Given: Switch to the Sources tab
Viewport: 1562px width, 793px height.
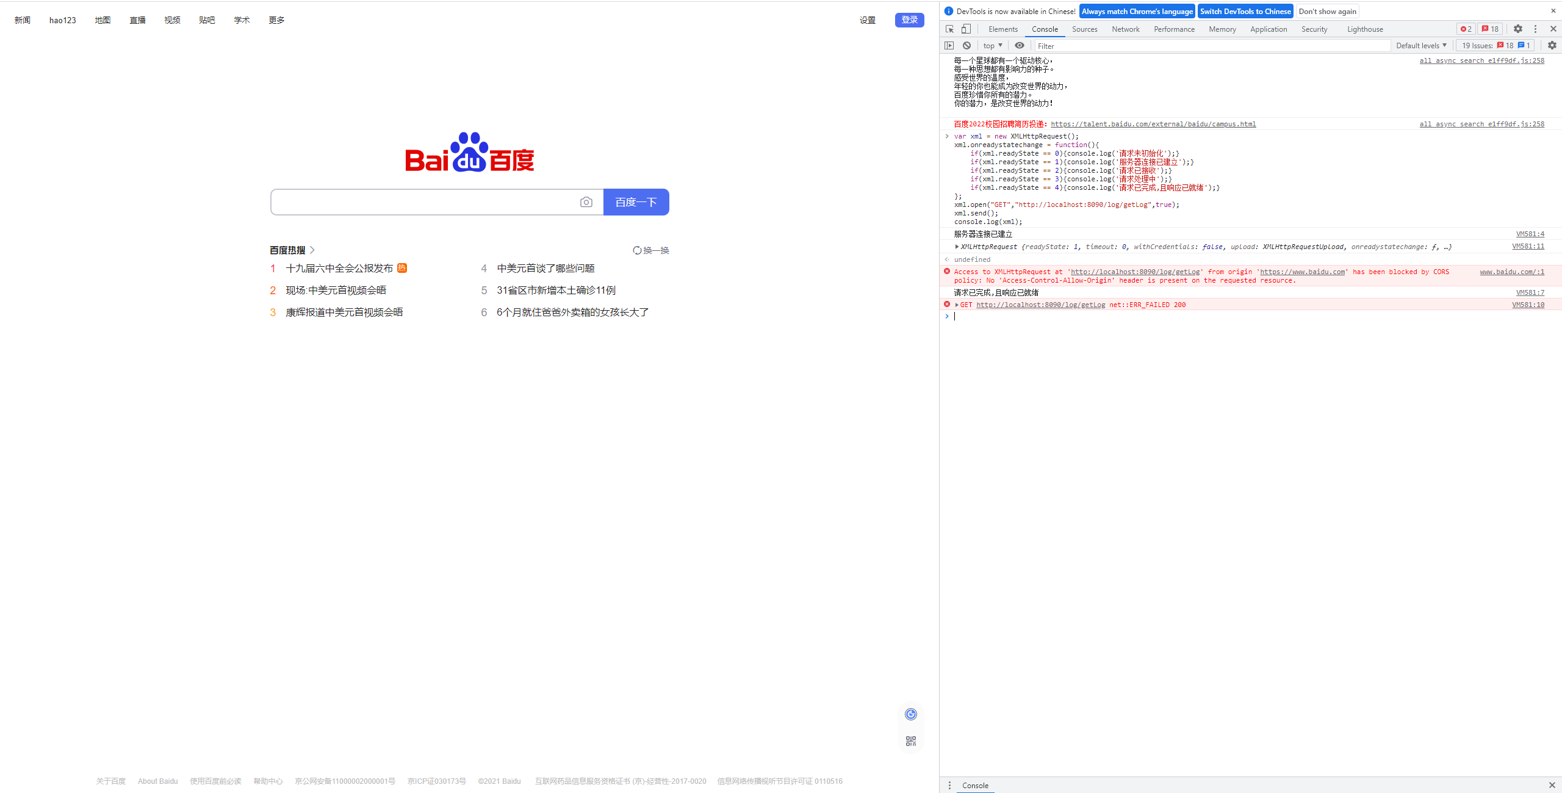Looking at the screenshot, I should coord(1084,29).
